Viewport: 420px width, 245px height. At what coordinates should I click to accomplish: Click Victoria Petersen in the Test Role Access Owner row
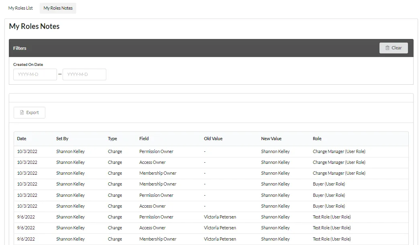(x=220, y=228)
